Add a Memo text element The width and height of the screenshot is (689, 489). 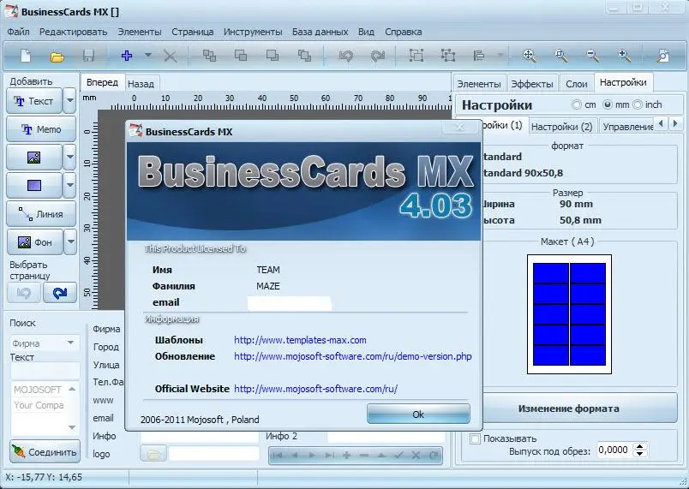click(x=41, y=129)
